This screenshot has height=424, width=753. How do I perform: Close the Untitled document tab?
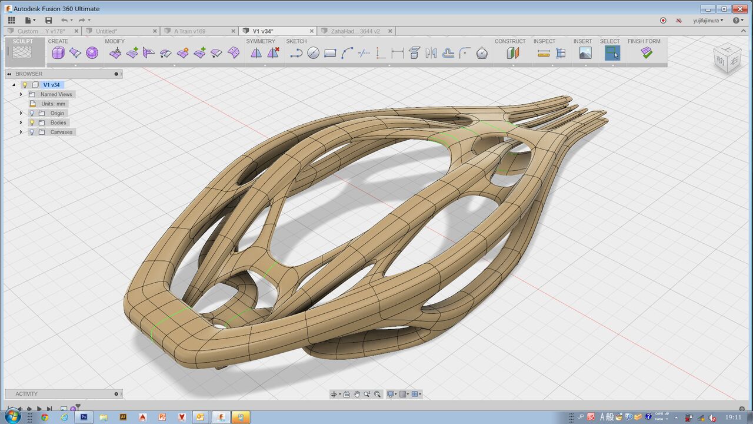[x=155, y=31]
